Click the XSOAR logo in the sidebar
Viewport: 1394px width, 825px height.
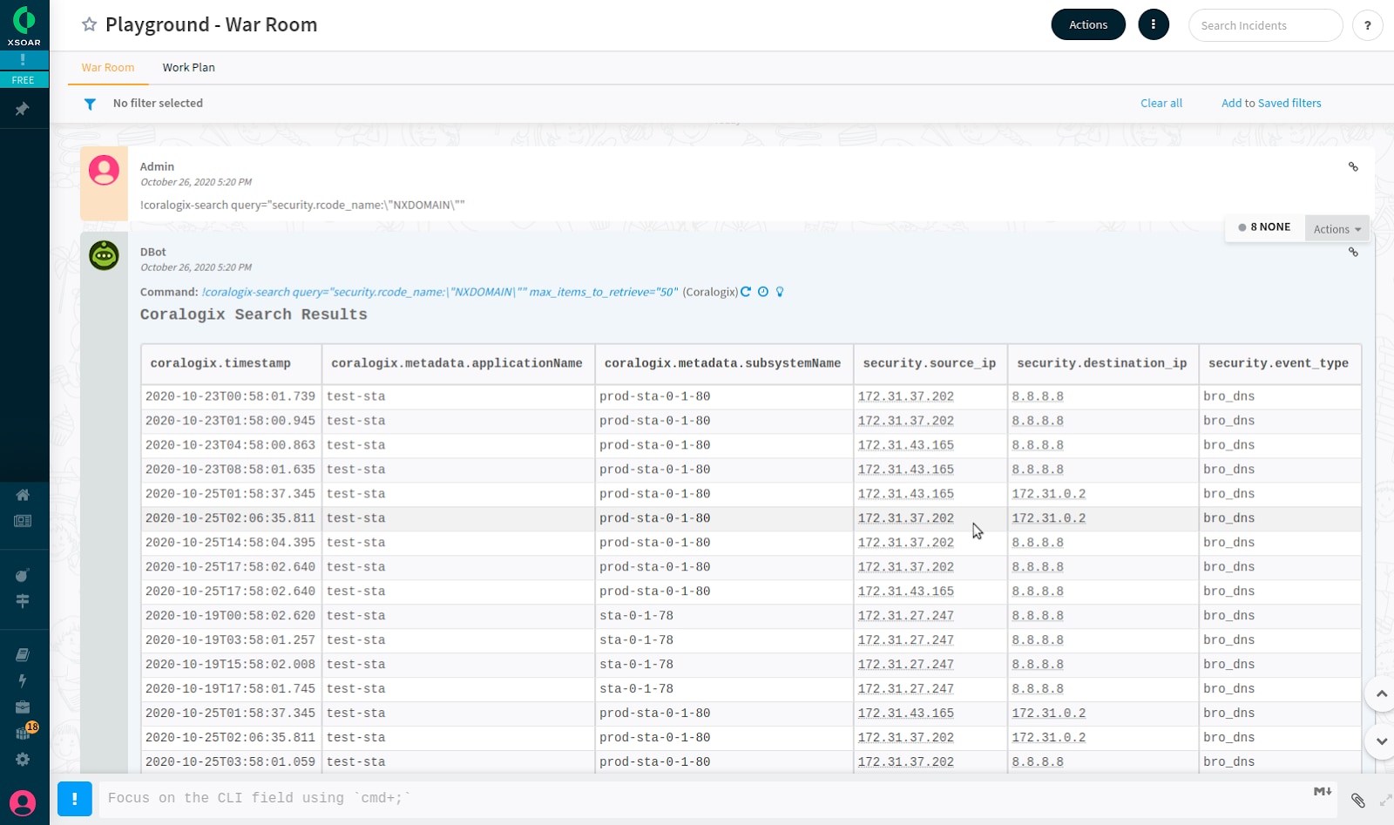pos(24,25)
